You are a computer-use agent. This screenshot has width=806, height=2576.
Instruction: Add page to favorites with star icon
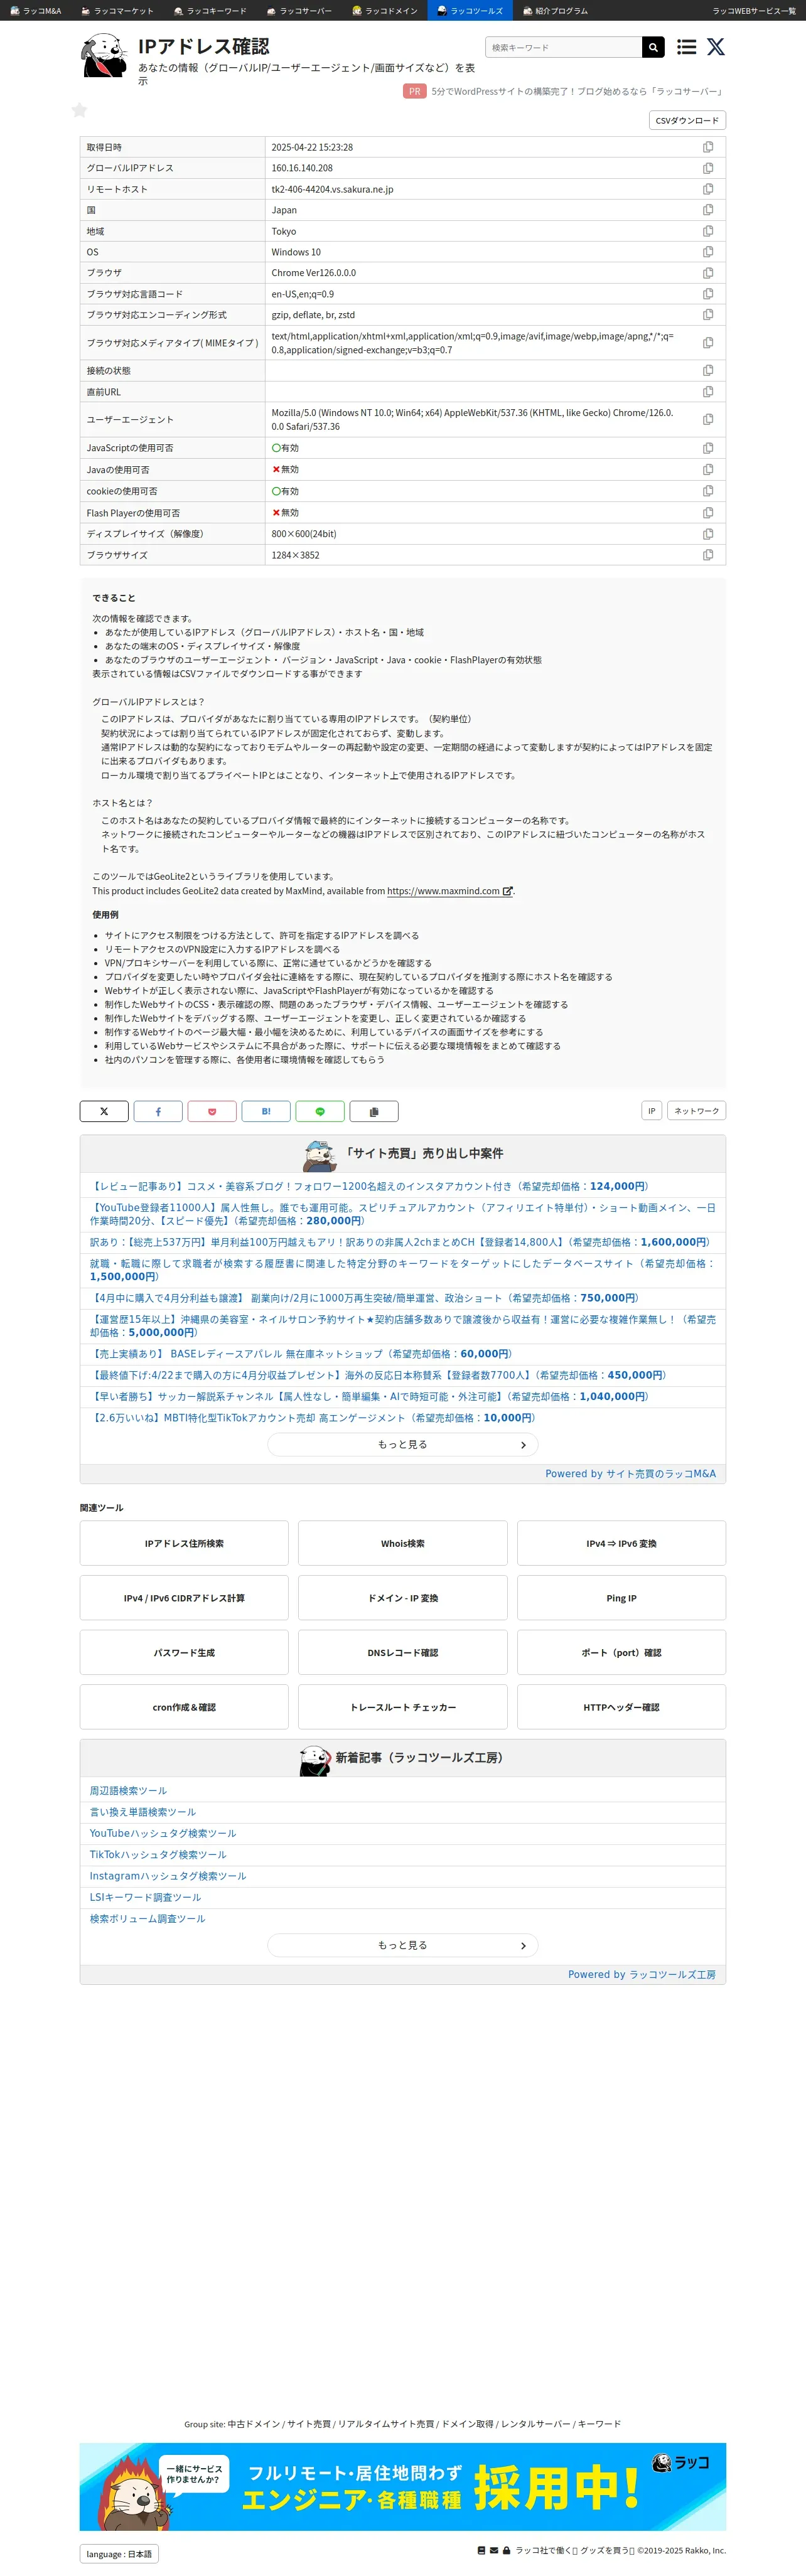point(79,110)
